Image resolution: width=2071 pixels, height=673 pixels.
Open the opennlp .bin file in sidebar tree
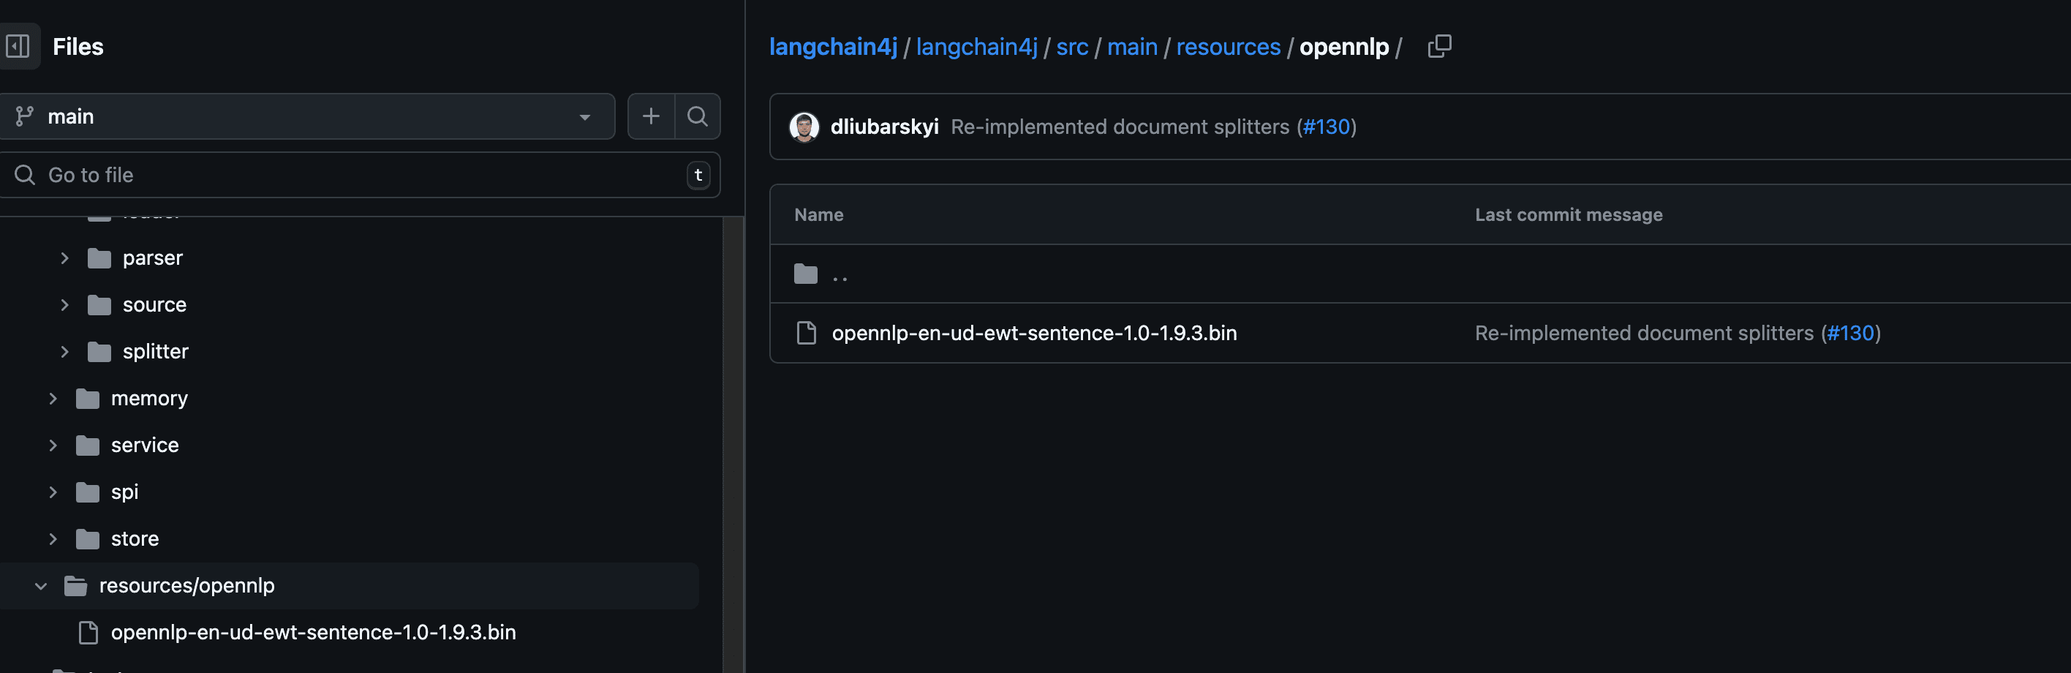click(x=314, y=633)
